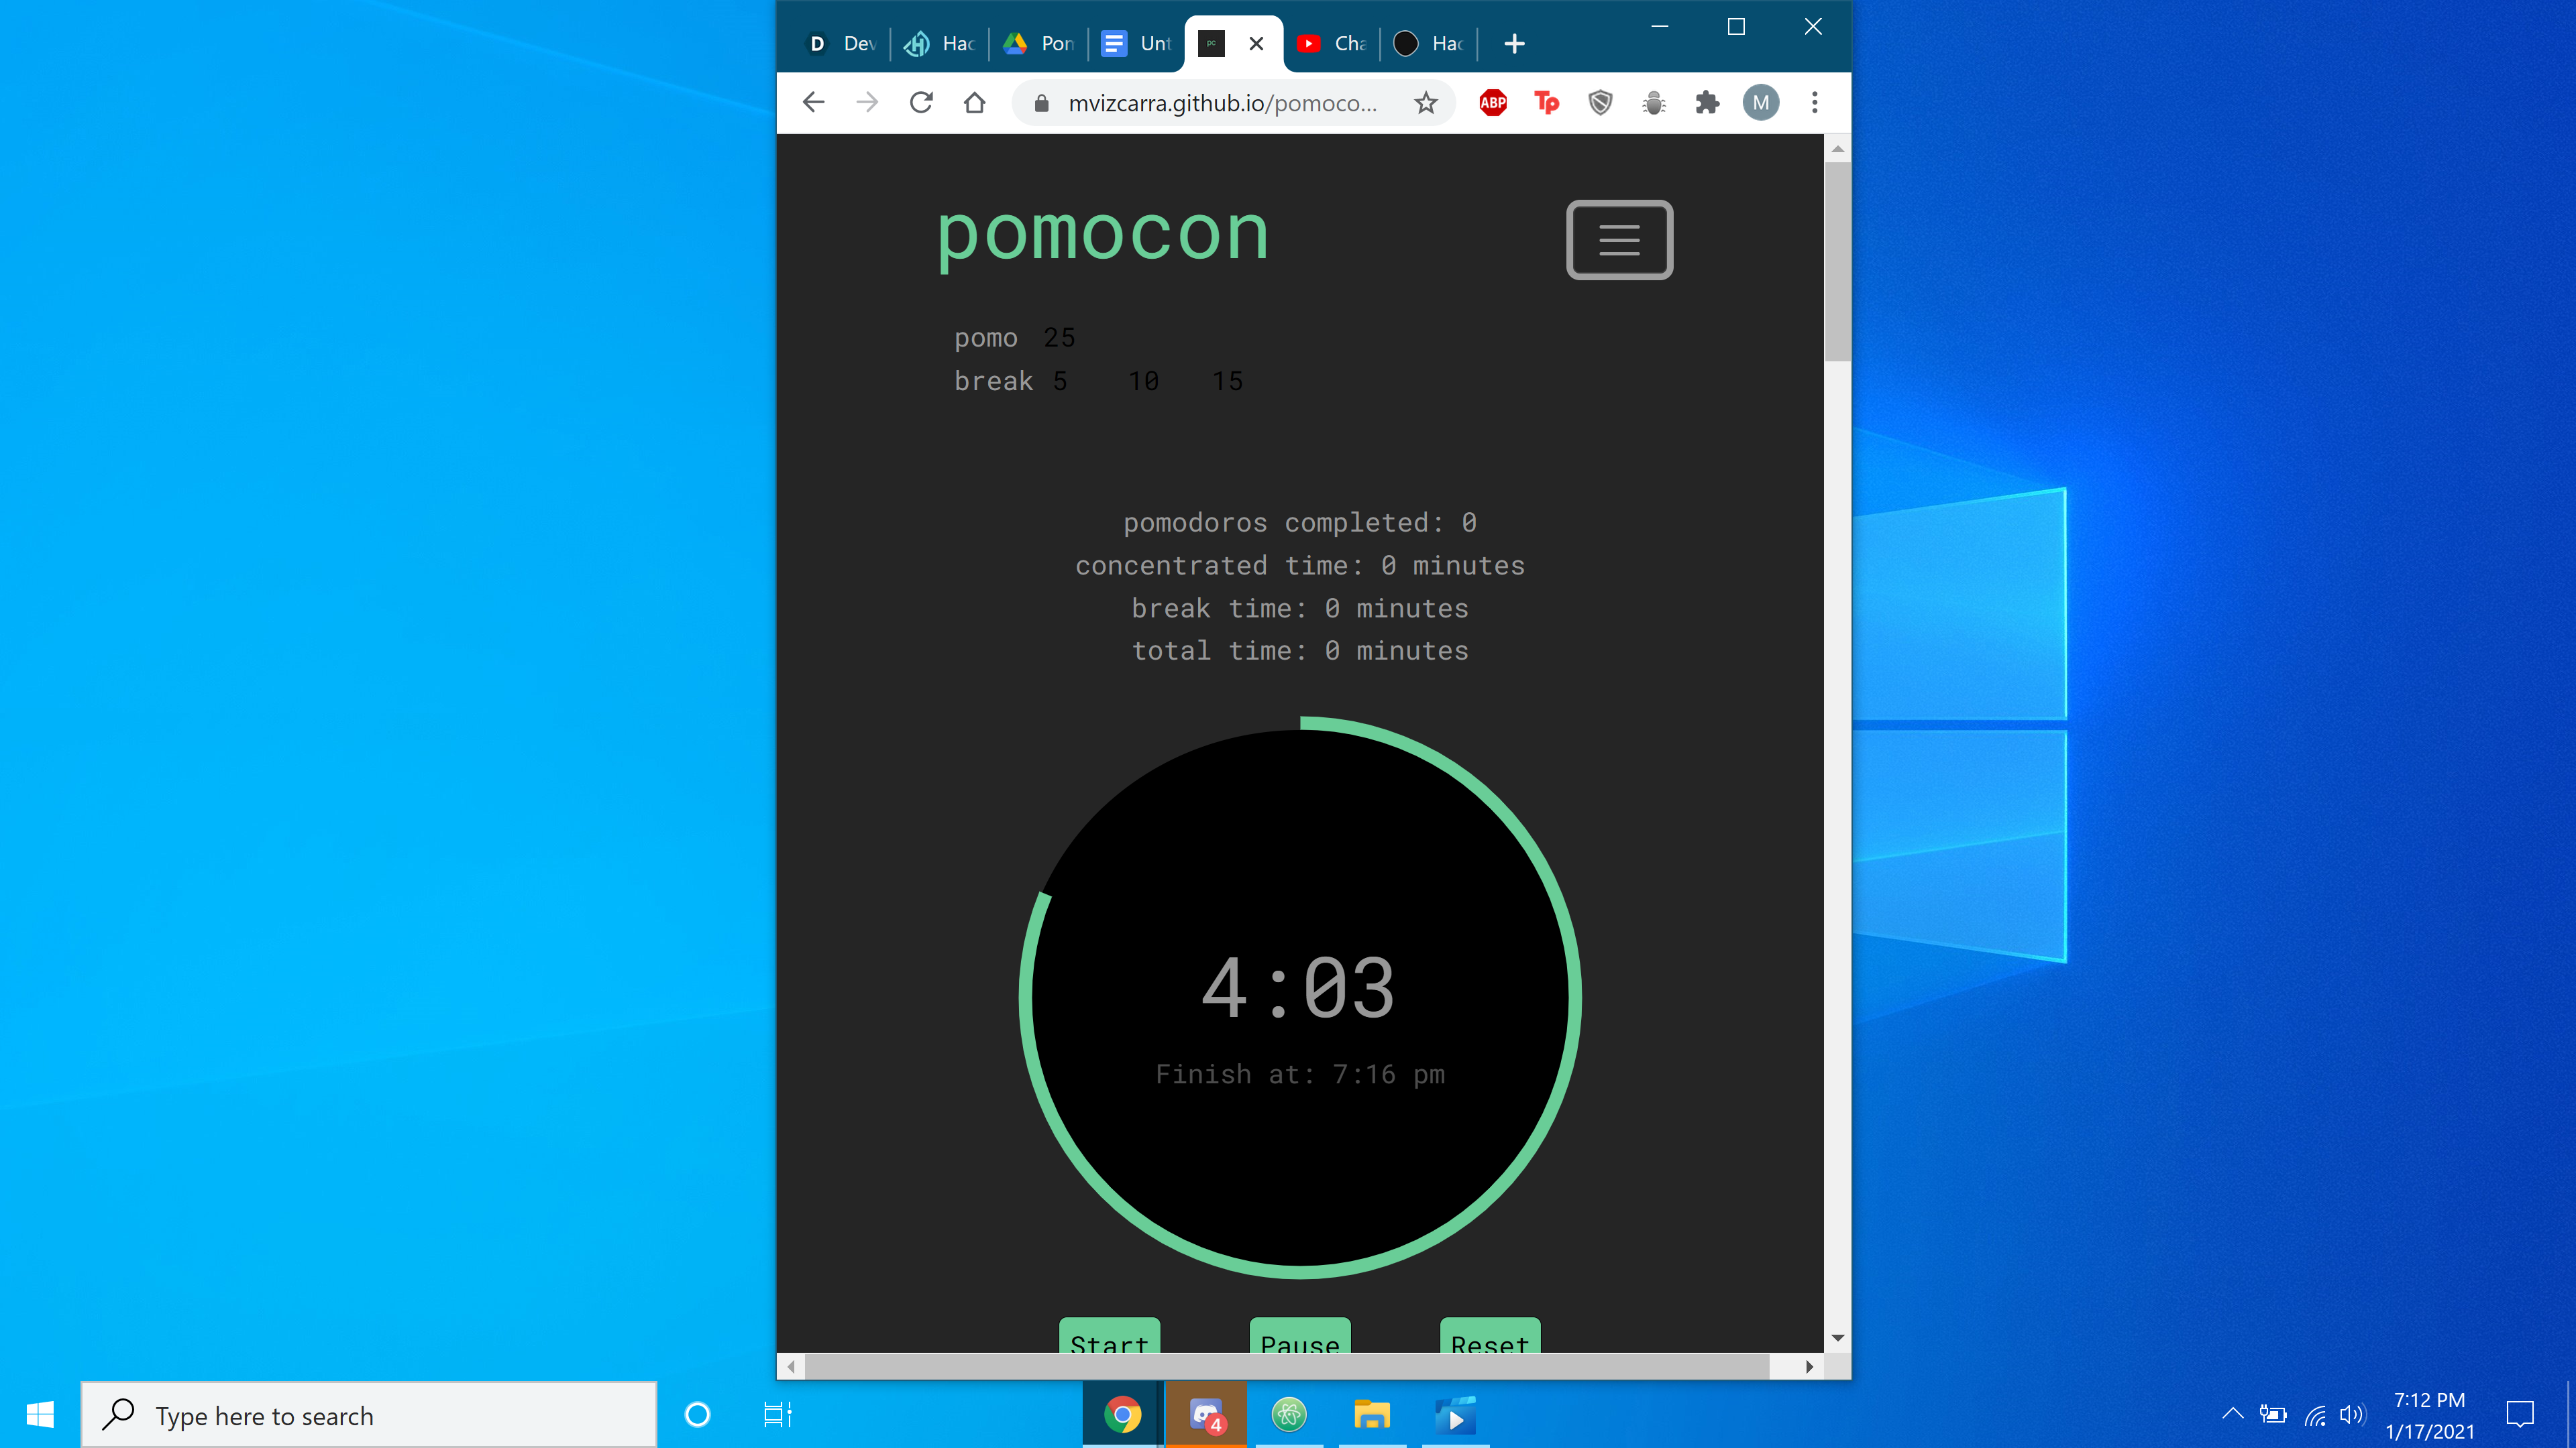Open the shield extension icon
Screen dimensions: 2576x1448
1600,103
